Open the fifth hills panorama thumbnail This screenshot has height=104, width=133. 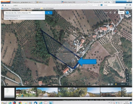(111, 92)
